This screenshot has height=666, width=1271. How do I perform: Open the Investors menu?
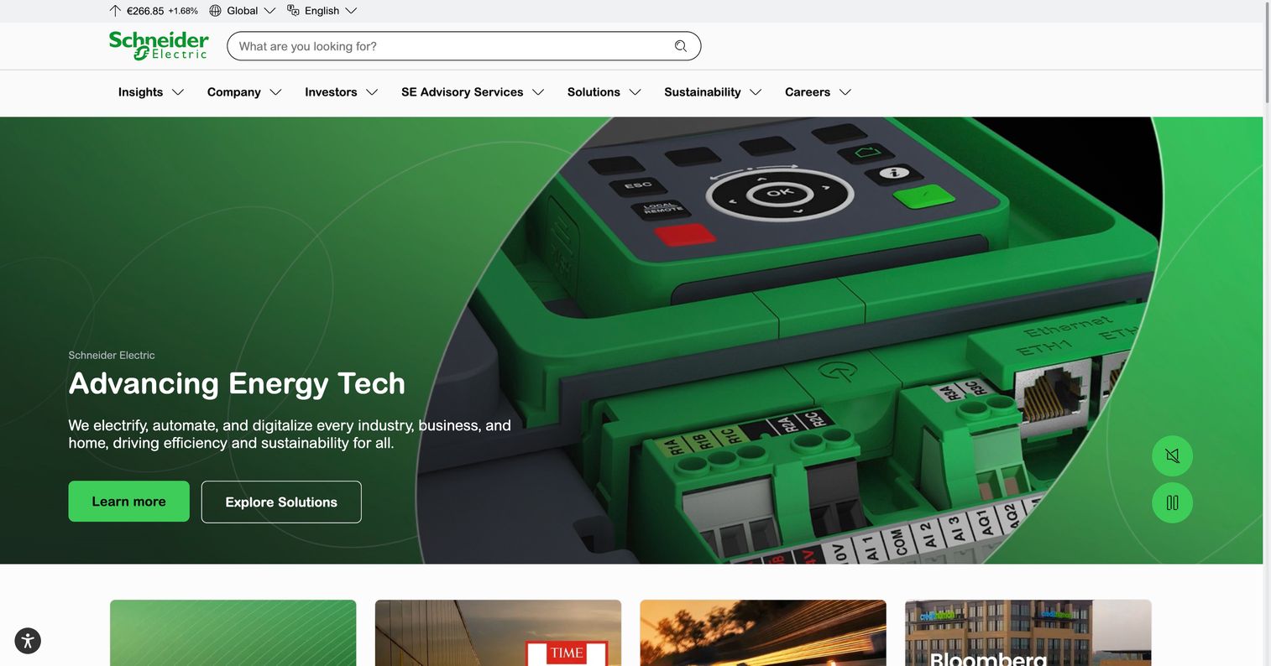point(341,92)
